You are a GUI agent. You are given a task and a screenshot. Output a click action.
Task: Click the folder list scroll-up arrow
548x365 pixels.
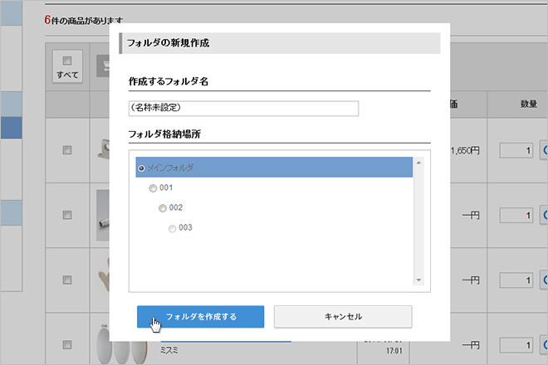418,162
